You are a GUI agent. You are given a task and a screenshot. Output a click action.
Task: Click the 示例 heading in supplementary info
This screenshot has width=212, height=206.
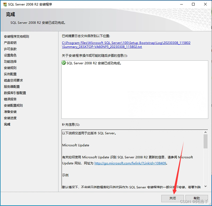pos(65,175)
